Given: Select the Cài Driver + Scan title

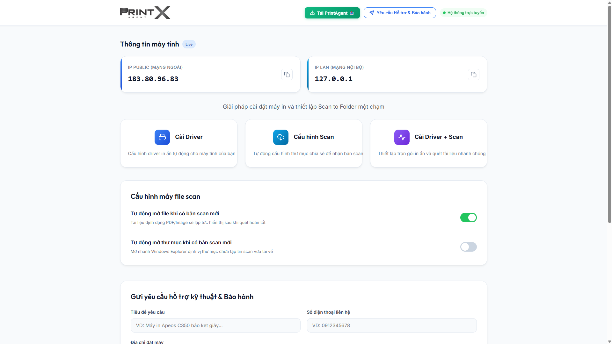Looking at the screenshot, I should click(439, 137).
